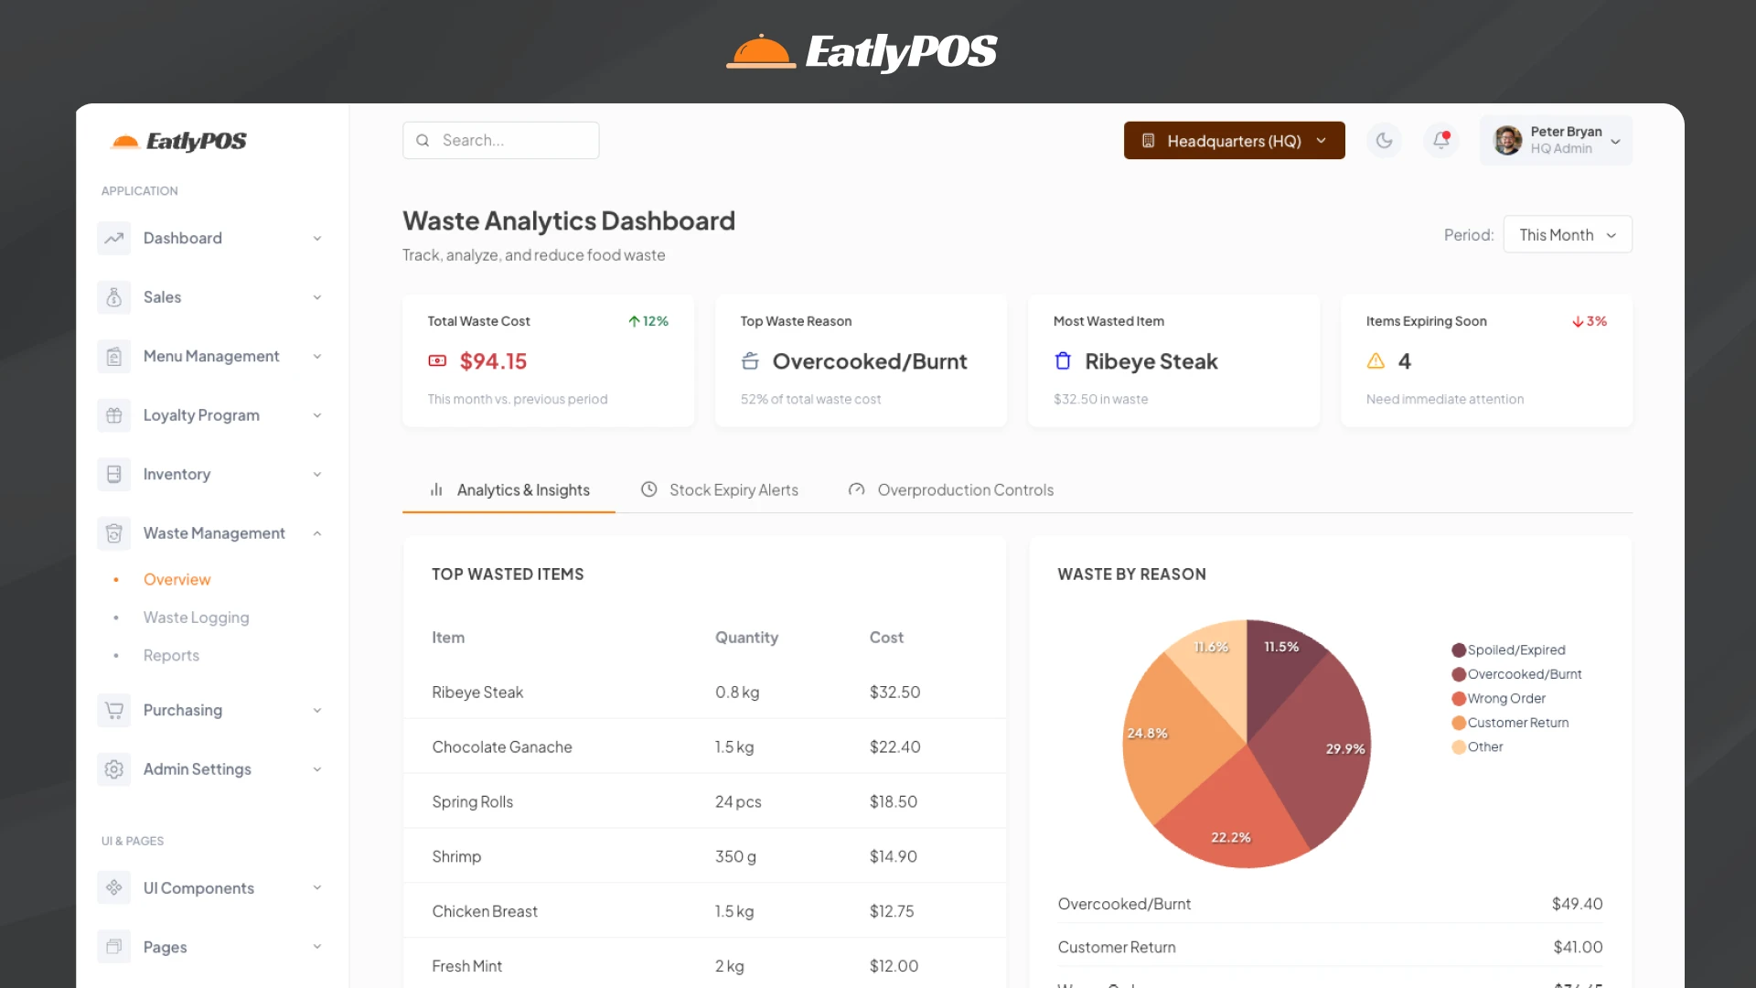The height and width of the screenshot is (988, 1756).
Task: Open notifications bell icon
Action: [x=1440, y=140]
